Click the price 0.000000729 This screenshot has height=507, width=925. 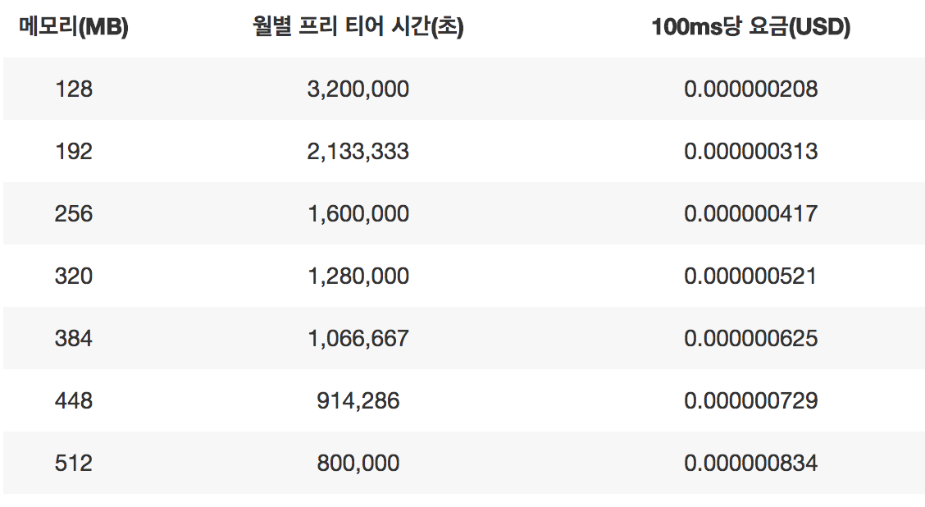(751, 401)
